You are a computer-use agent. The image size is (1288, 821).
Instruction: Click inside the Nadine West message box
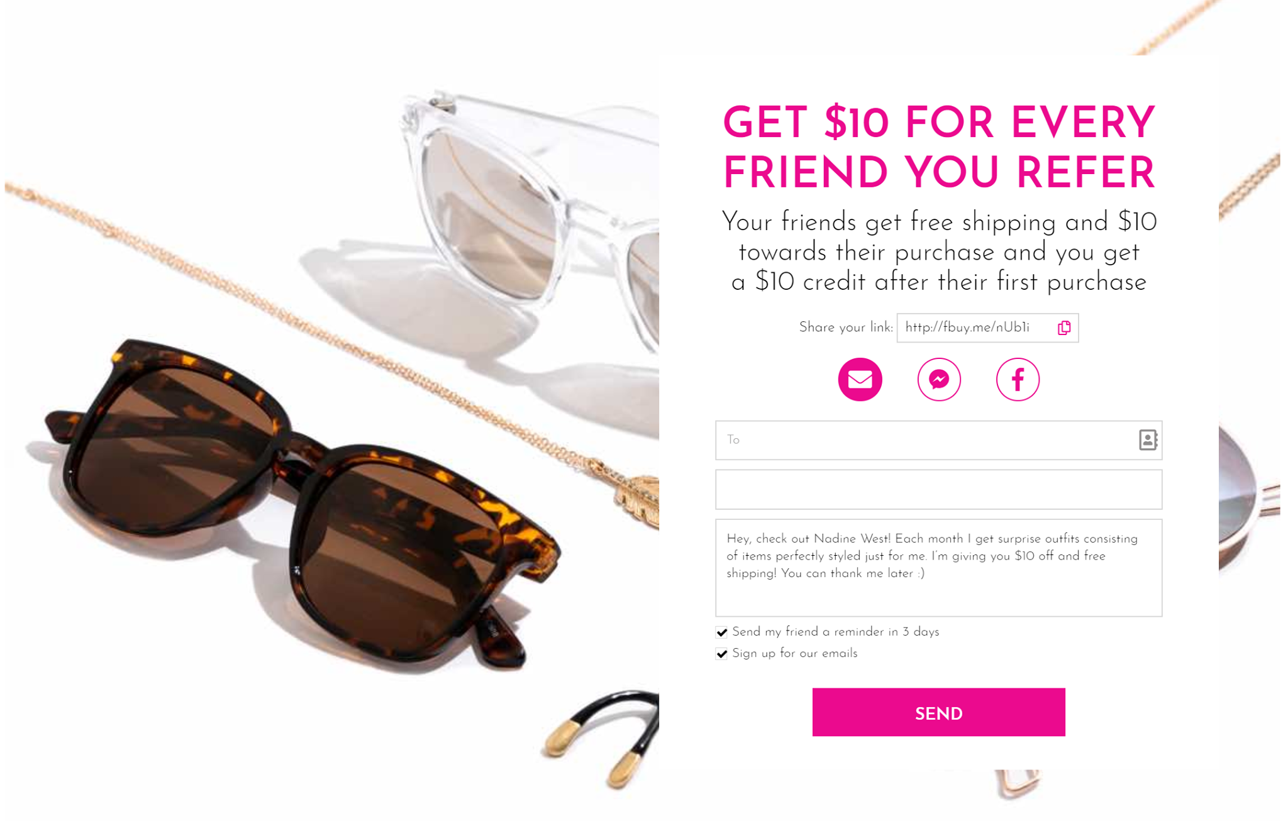938,568
